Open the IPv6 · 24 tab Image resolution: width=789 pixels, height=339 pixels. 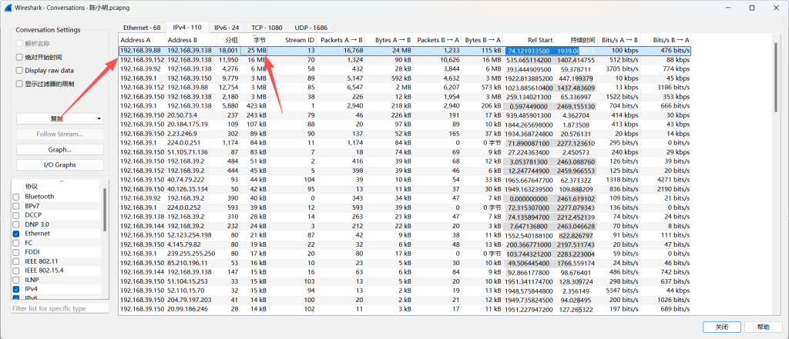[x=227, y=28]
